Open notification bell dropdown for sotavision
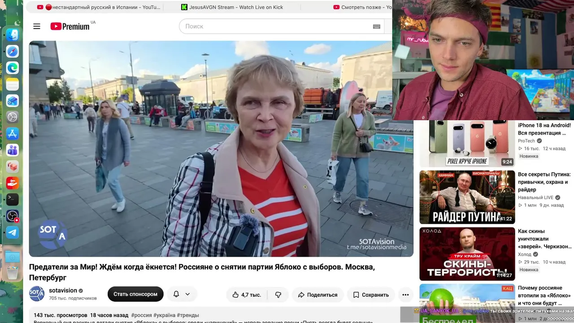The image size is (574, 323). (182, 294)
